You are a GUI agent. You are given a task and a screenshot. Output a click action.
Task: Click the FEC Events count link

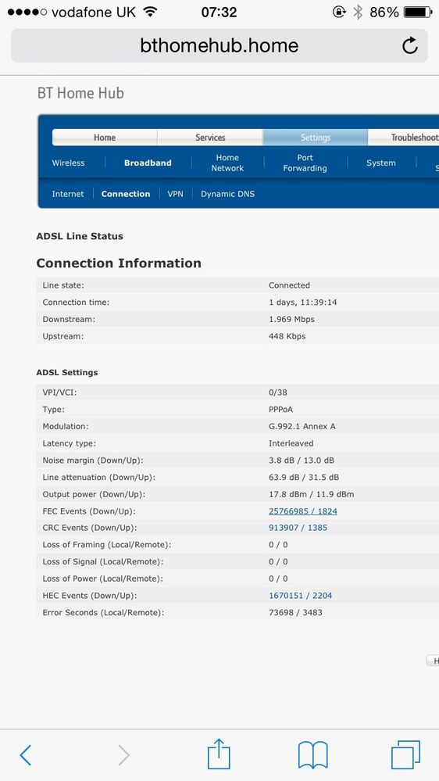coord(302,511)
